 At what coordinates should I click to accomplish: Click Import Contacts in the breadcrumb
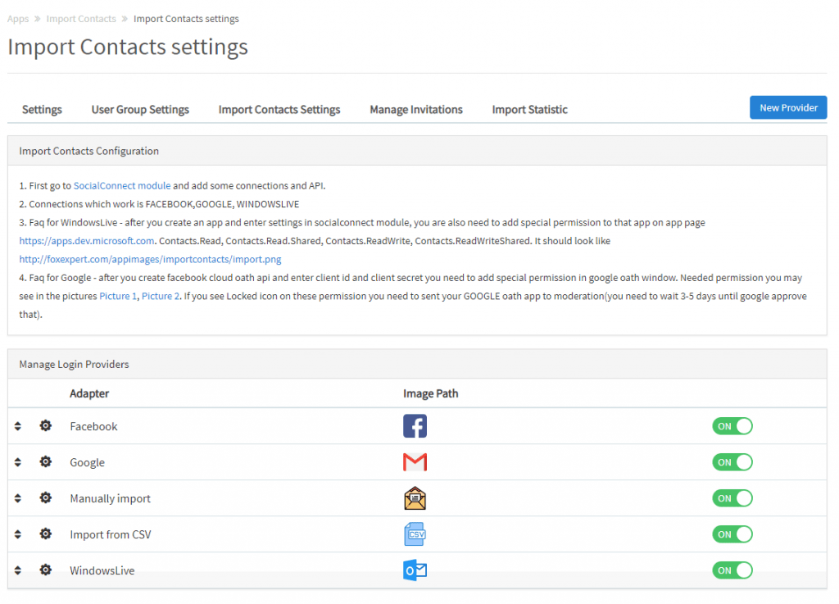pos(81,18)
